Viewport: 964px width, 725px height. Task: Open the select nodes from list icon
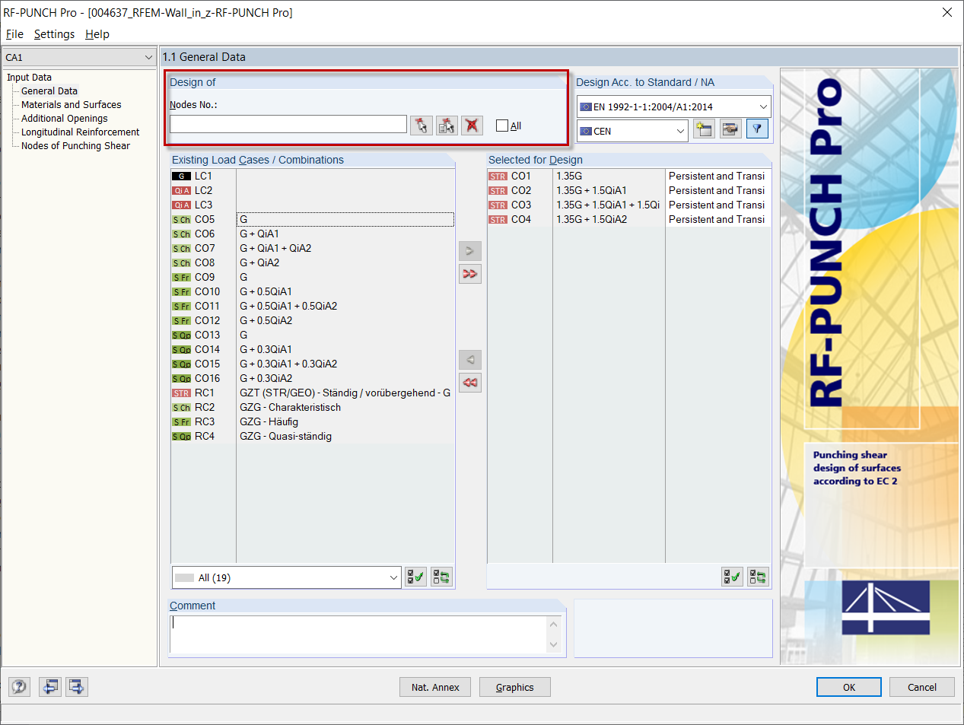447,126
